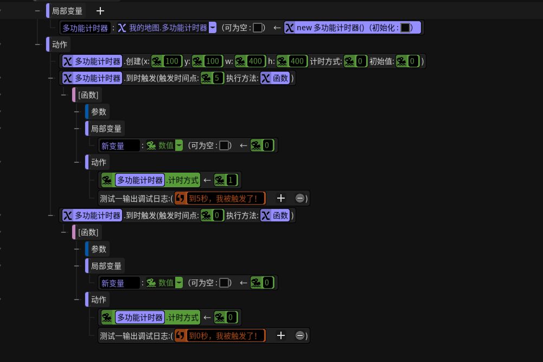Click leading numeric icon of 计时方式 ← 1 row
The height and width of the screenshot is (362, 543).
[x=107, y=180]
